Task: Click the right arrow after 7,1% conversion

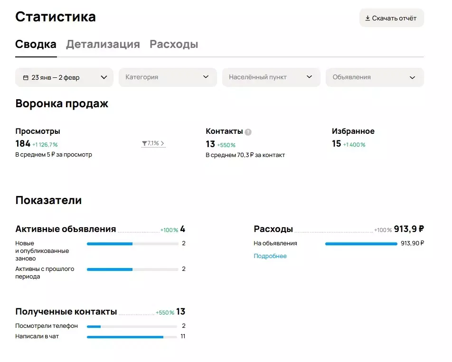Action: point(163,143)
